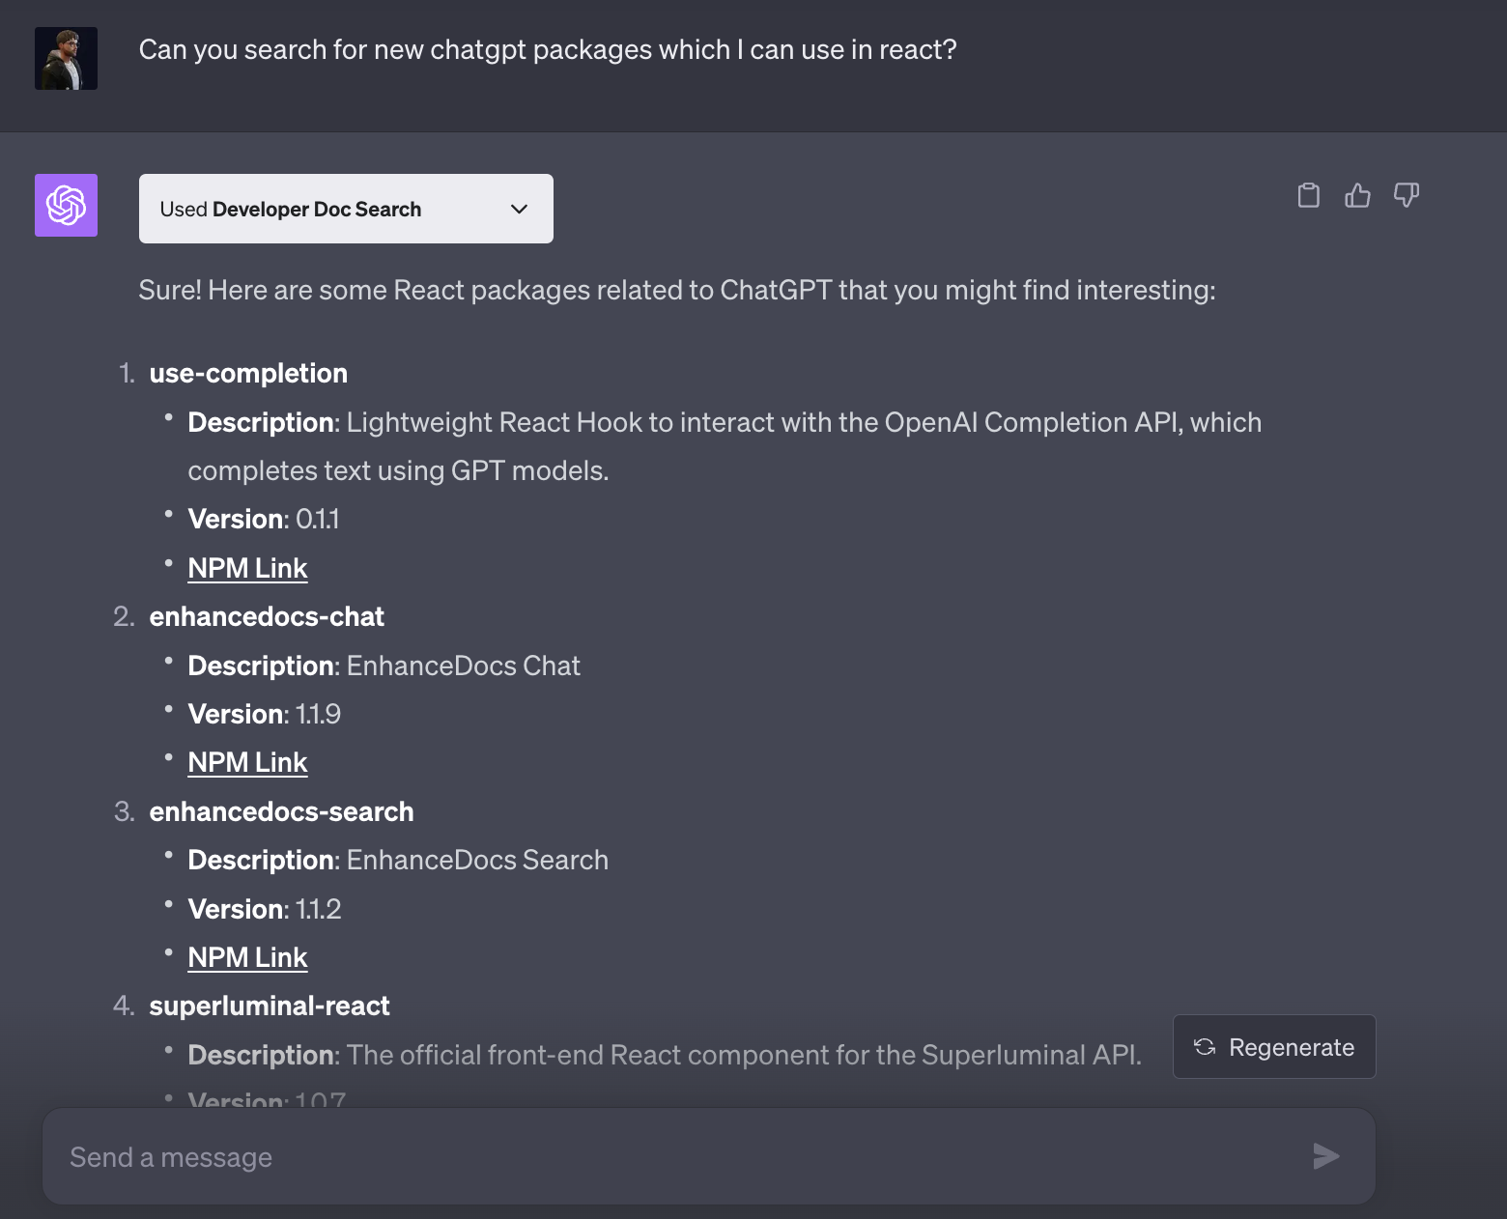
Task: Focus the Send a message input field
Action: (x=708, y=1156)
